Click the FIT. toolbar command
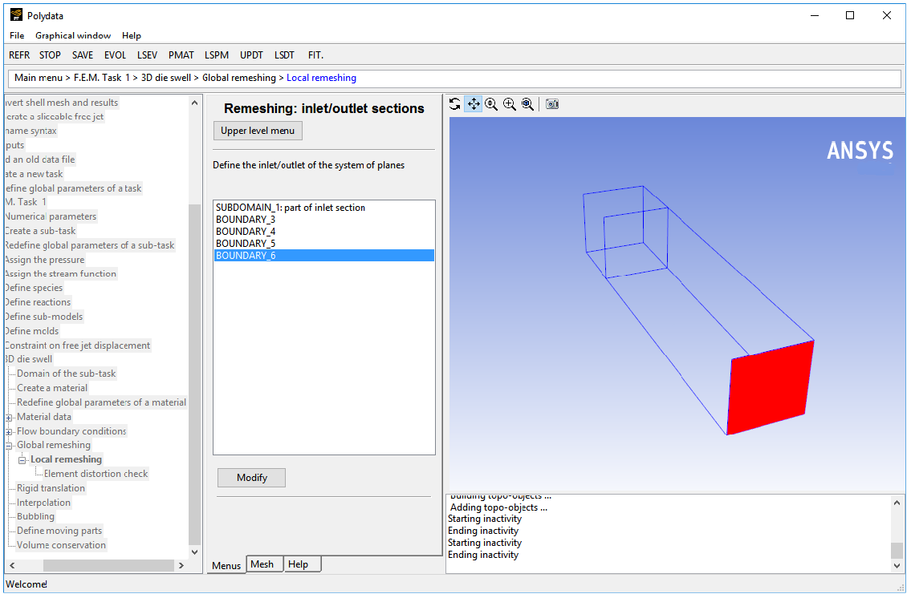911x598 pixels. 315,55
